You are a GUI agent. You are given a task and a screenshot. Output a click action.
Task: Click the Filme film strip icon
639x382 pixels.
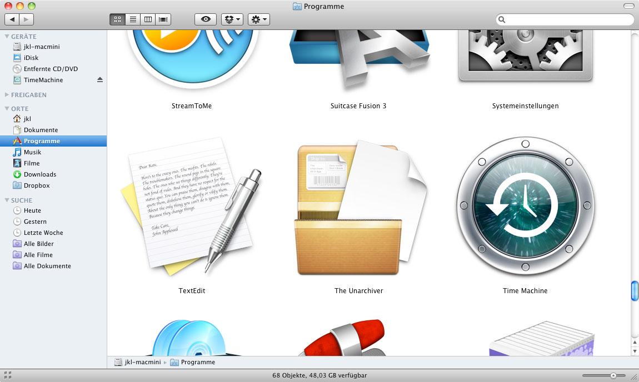pos(17,163)
